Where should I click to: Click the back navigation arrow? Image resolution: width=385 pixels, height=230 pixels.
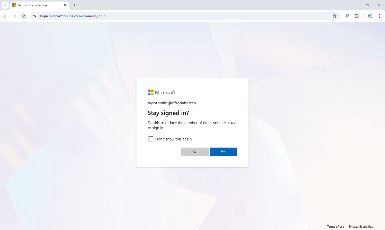pos(6,16)
